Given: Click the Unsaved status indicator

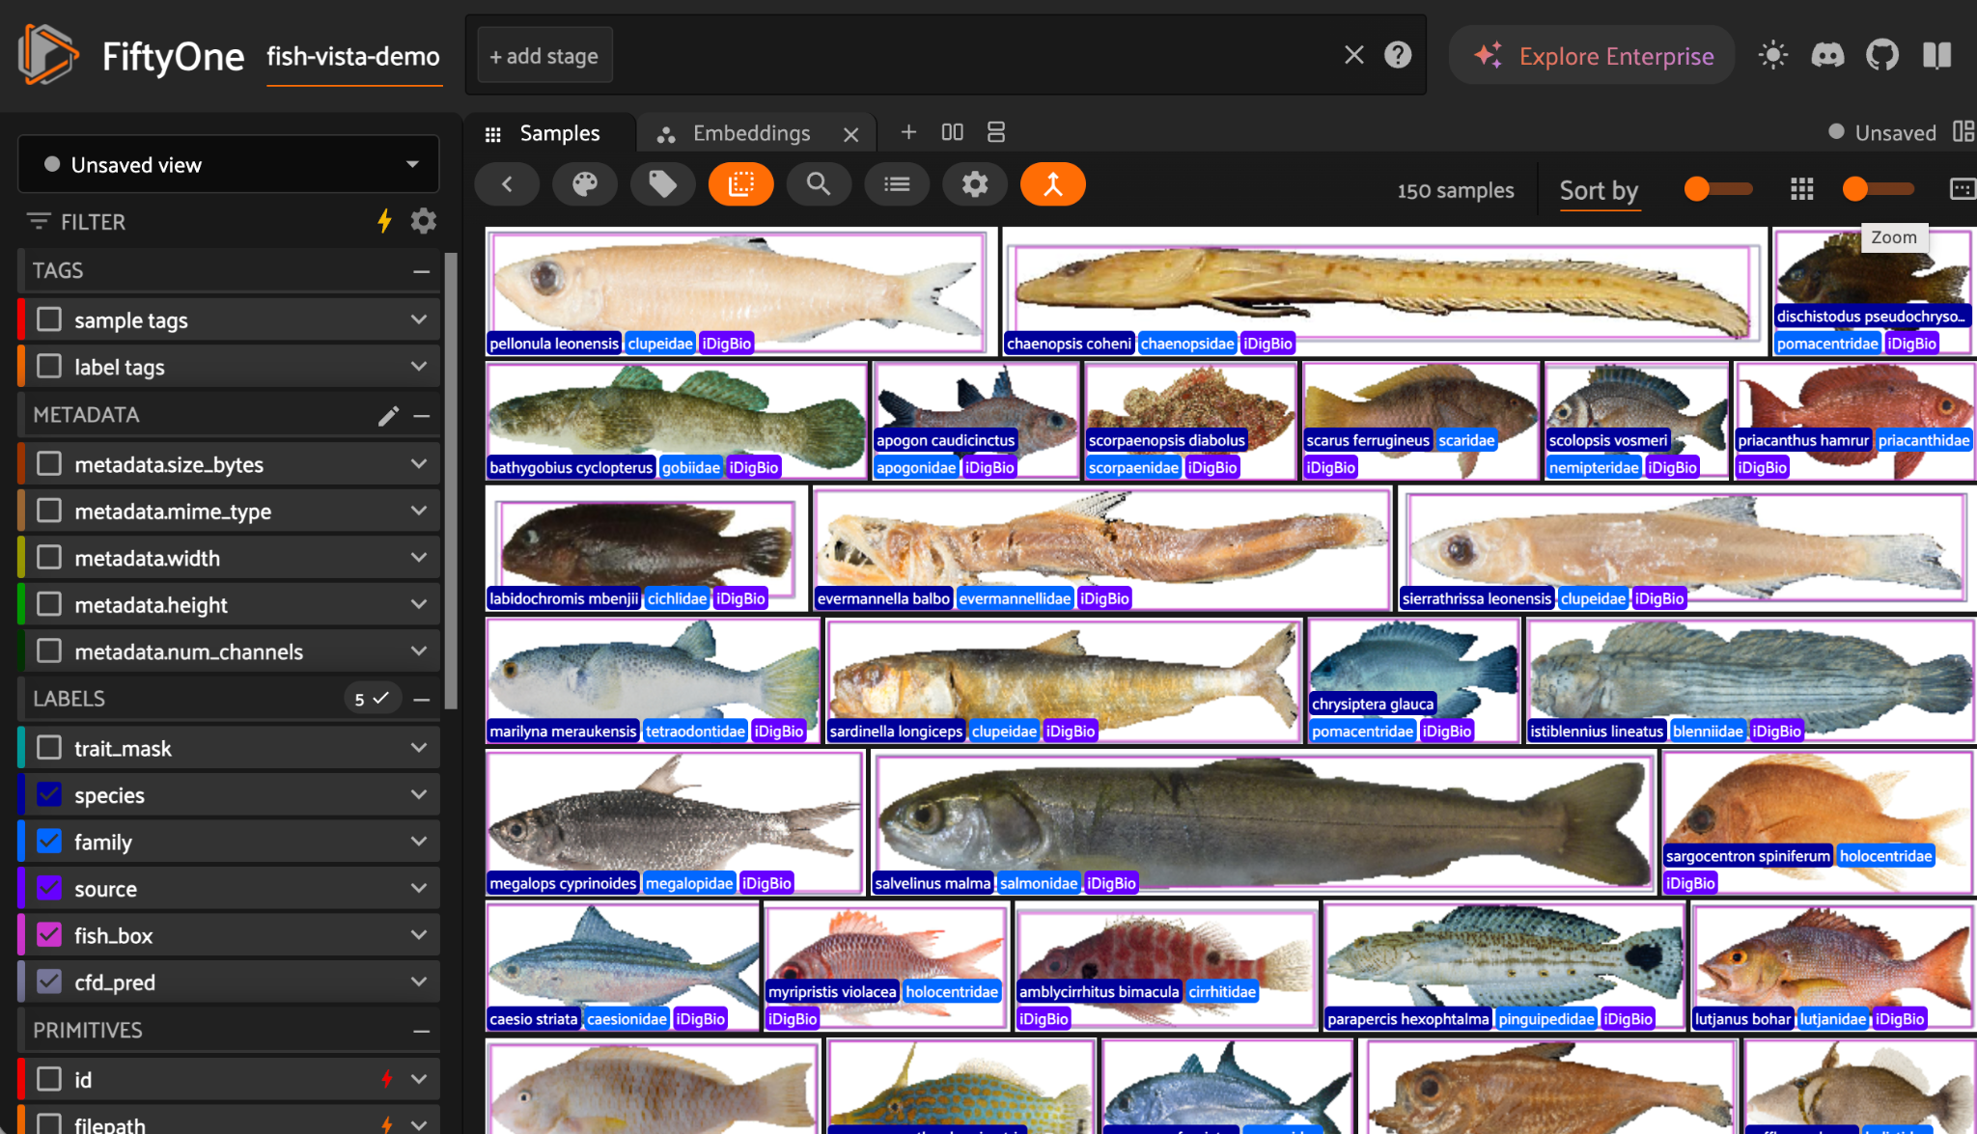Looking at the screenshot, I should point(1882,132).
